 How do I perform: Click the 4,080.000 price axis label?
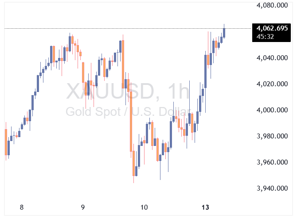coord(271,6)
